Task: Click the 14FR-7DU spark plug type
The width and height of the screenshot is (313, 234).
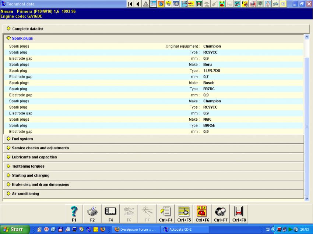Action: (x=212, y=70)
